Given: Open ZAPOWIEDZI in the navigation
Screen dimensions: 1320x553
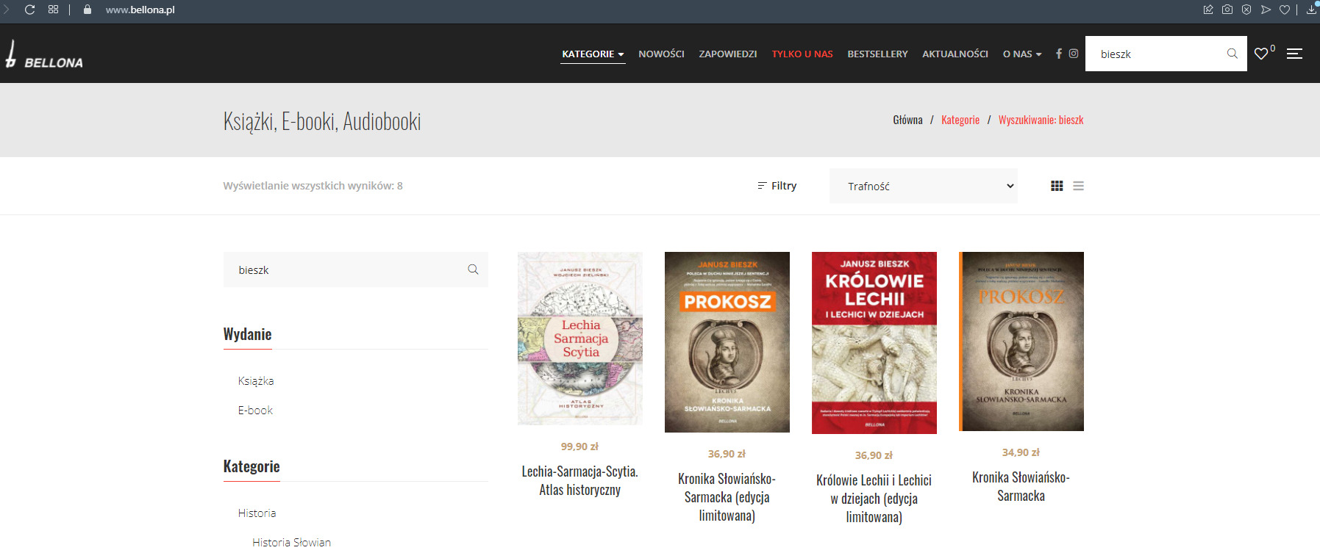Looking at the screenshot, I should pos(727,54).
